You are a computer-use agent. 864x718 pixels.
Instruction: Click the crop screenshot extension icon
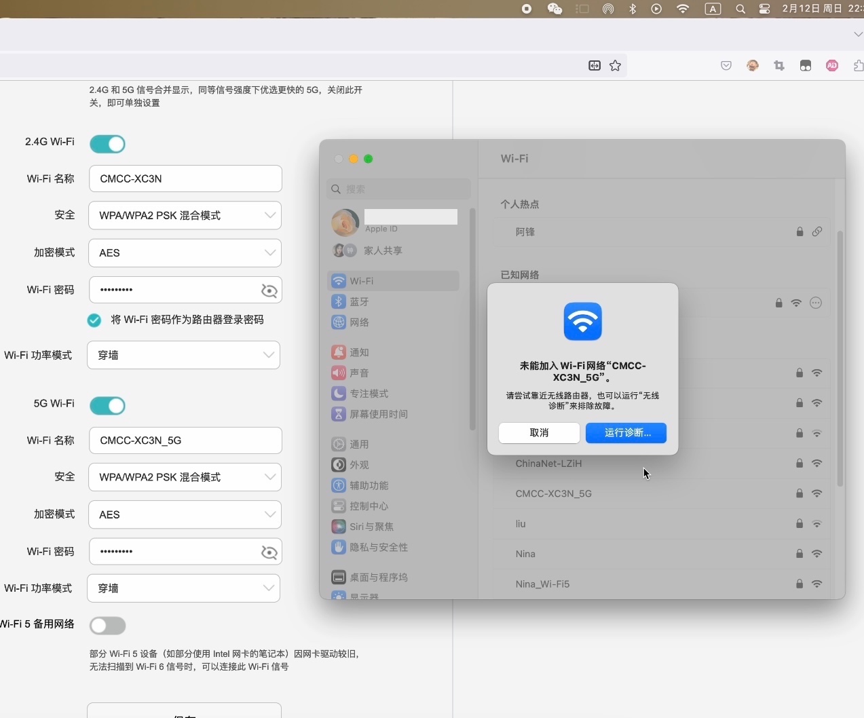[x=779, y=66]
